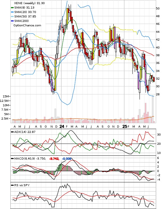Image resolution: width=168 pixels, height=209 pixels.
Task: Click the SMA(200) legend text
Action: click(x=21, y=21)
